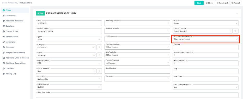
Task: Save the product details
Action: (x=199, y=3)
